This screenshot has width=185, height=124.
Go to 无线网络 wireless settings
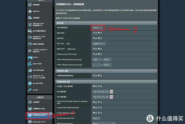click(40, 102)
